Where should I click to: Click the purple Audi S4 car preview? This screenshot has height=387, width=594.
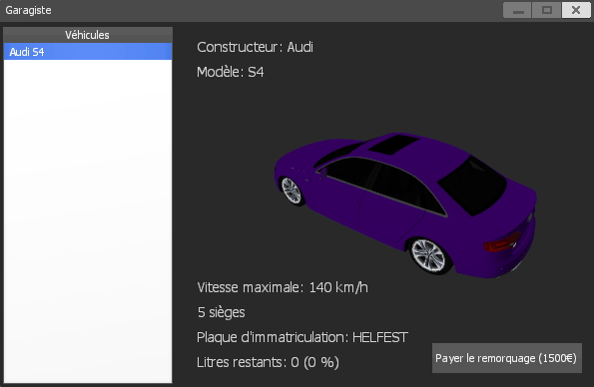click(x=405, y=204)
